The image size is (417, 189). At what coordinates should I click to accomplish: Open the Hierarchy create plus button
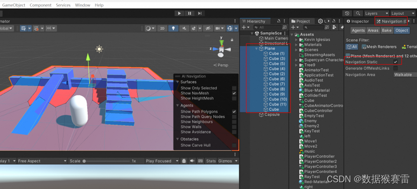tap(245, 27)
